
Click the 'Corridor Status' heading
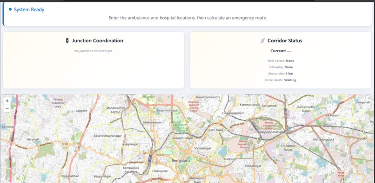click(x=285, y=41)
